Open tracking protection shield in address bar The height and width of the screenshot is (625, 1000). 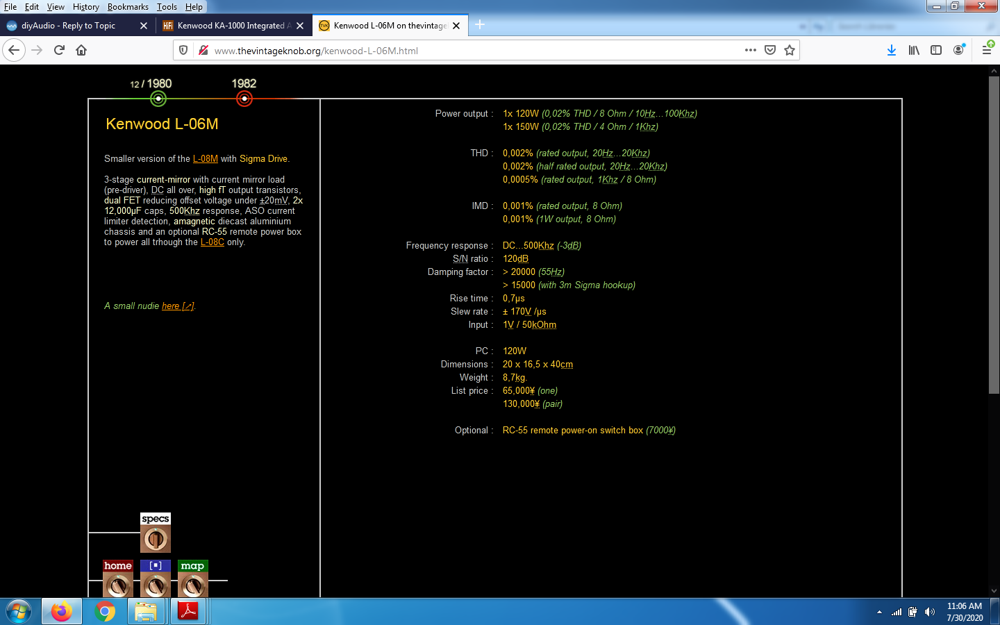[183, 50]
